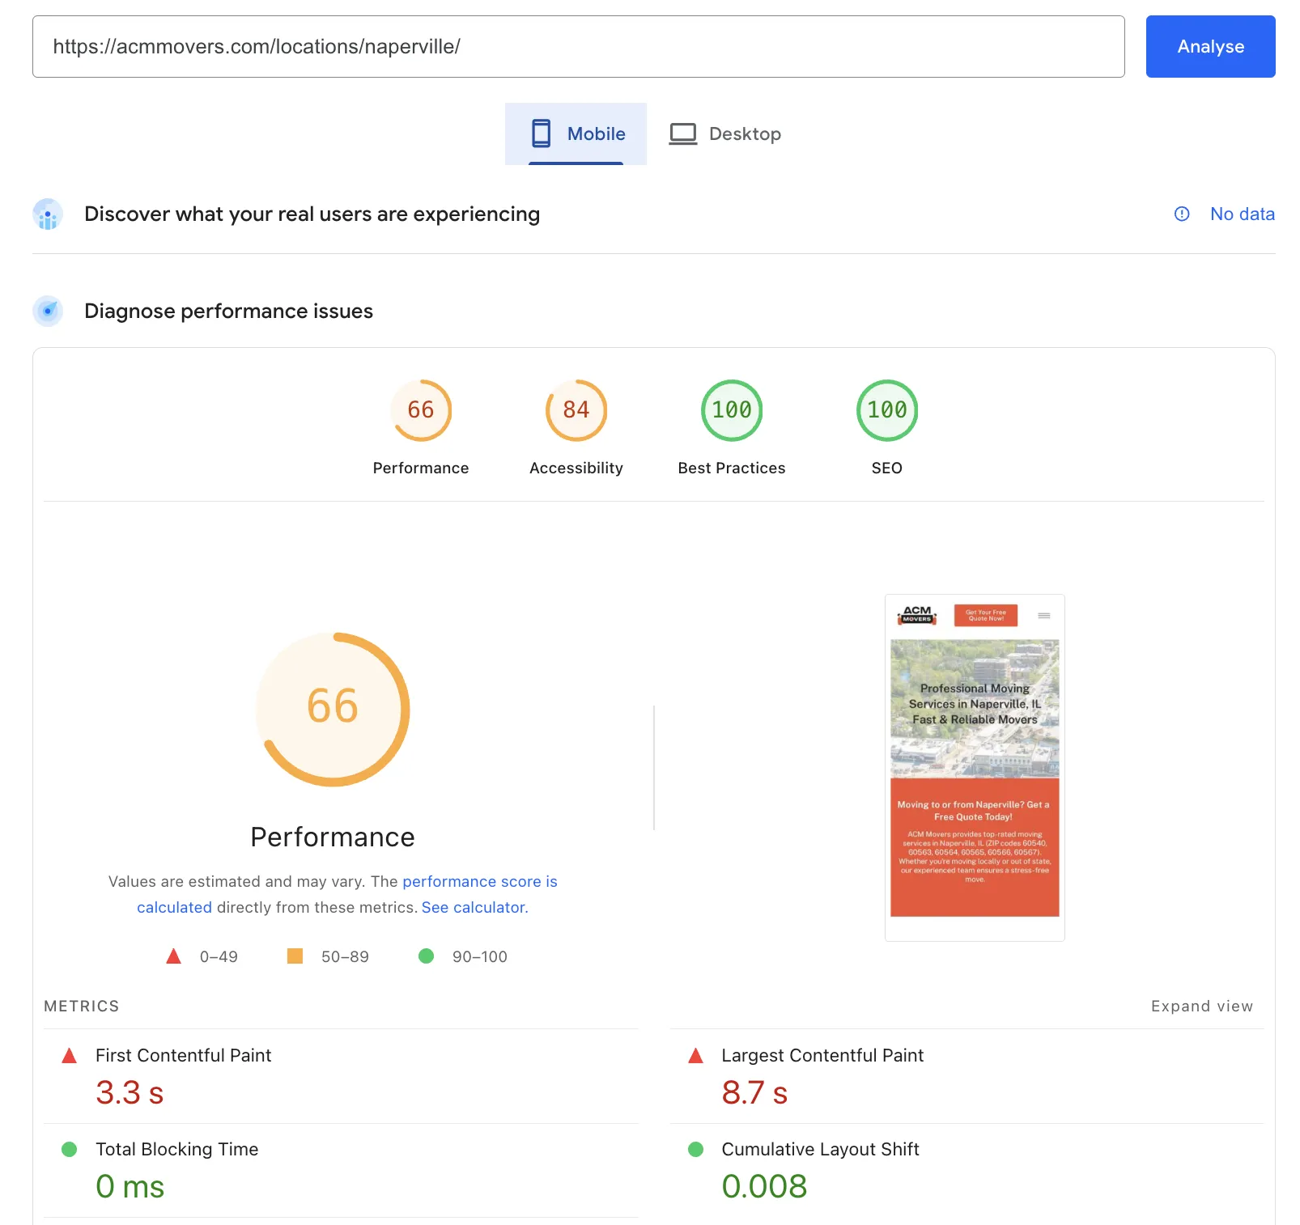Click Expand view for metrics
The width and height of the screenshot is (1300, 1225).
point(1202,1006)
